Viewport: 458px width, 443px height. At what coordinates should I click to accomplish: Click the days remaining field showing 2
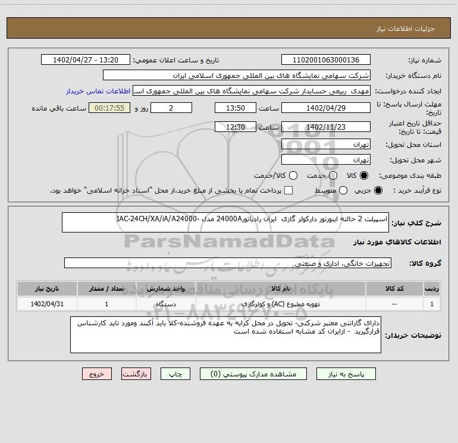click(171, 108)
